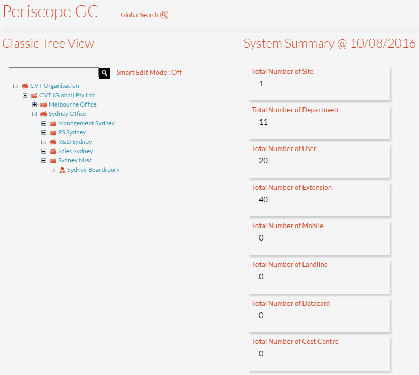Toggle Smart Edit Mode link

point(149,72)
